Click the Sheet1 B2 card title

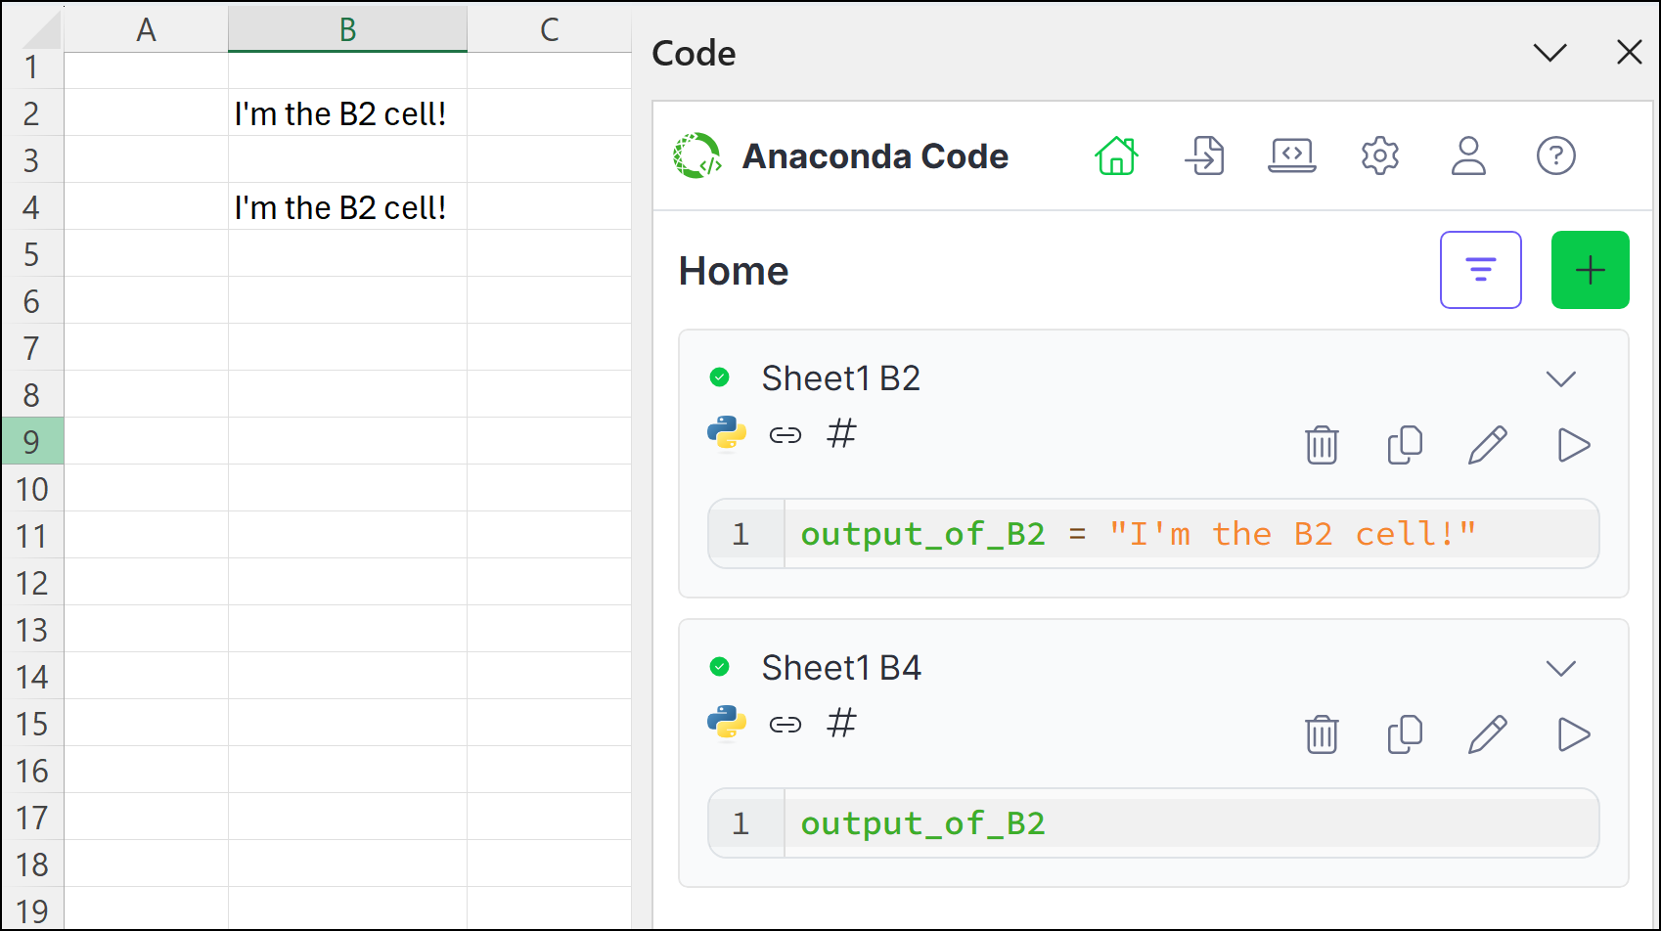(841, 378)
